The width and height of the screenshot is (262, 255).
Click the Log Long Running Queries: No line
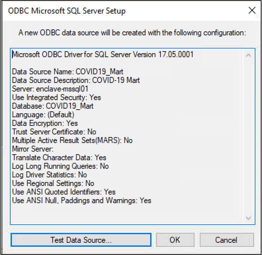click(60, 166)
